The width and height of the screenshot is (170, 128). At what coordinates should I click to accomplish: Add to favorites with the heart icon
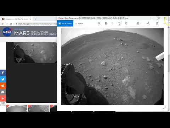(112, 23)
